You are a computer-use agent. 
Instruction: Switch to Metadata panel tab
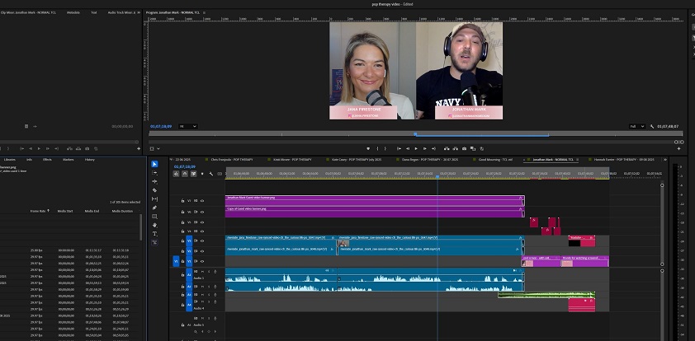pos(73,12)
